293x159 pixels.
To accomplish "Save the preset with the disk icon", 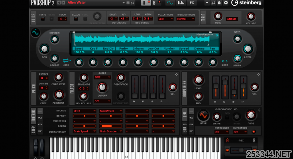I will [128, 3].
